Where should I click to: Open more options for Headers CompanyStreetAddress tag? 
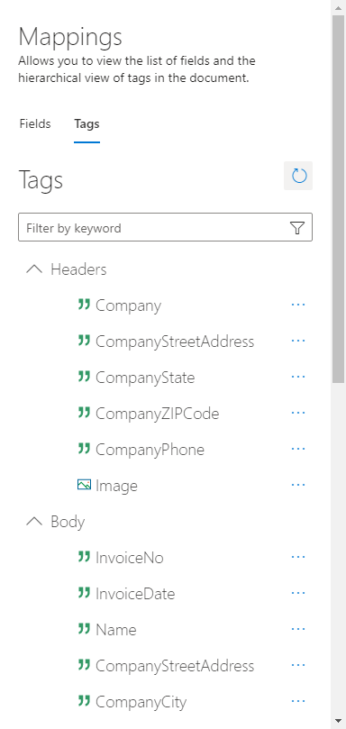tap(298, 341)
